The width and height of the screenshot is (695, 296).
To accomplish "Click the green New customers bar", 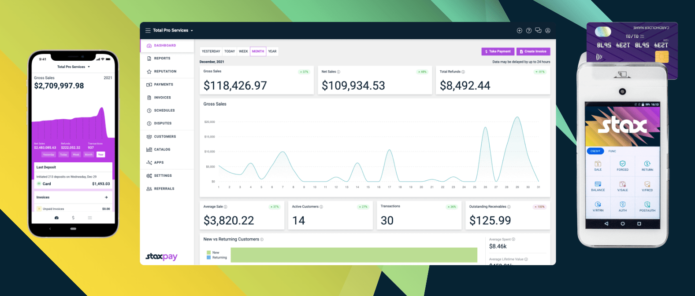I will 353,255.
